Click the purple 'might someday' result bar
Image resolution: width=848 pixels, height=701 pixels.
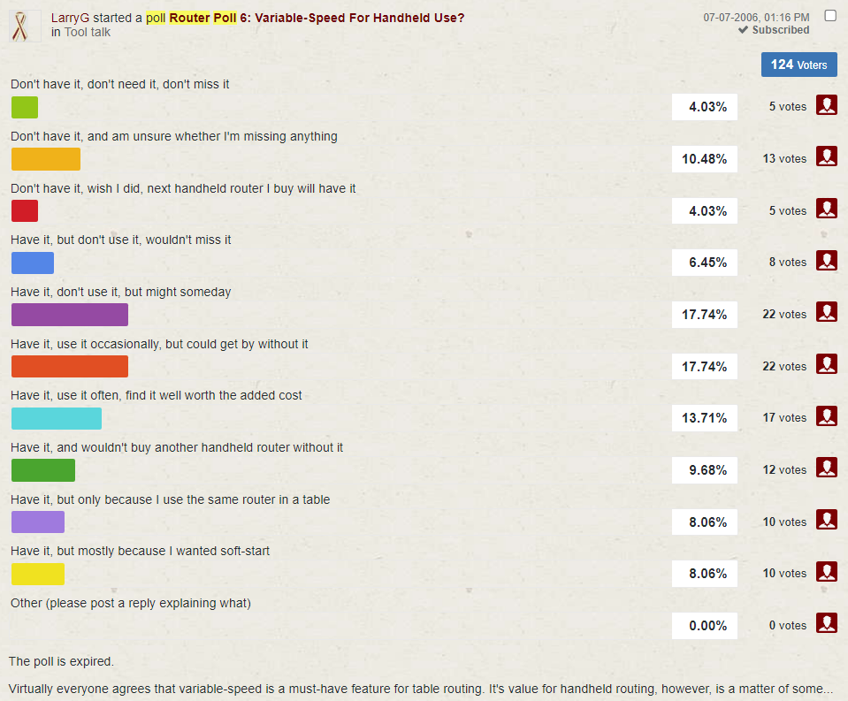pyautogui.click(x=70, y=315)
